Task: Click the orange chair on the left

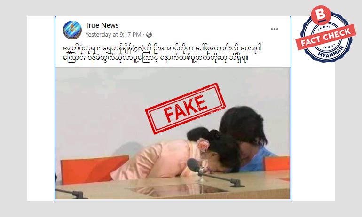Action: [94, 169]
